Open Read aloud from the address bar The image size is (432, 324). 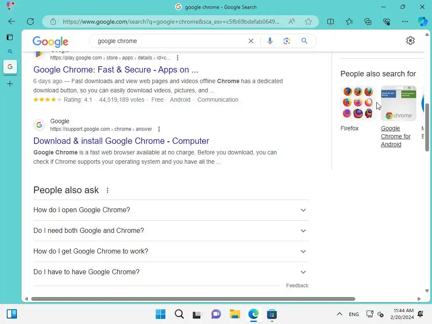(292, 22)
